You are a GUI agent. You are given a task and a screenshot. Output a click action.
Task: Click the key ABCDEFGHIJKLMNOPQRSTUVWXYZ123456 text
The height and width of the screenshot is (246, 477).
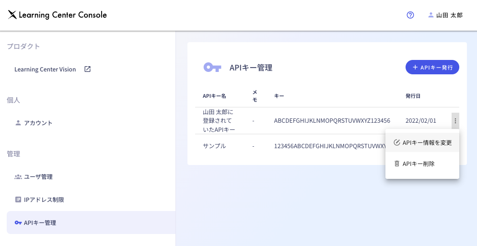click(332, 121)
